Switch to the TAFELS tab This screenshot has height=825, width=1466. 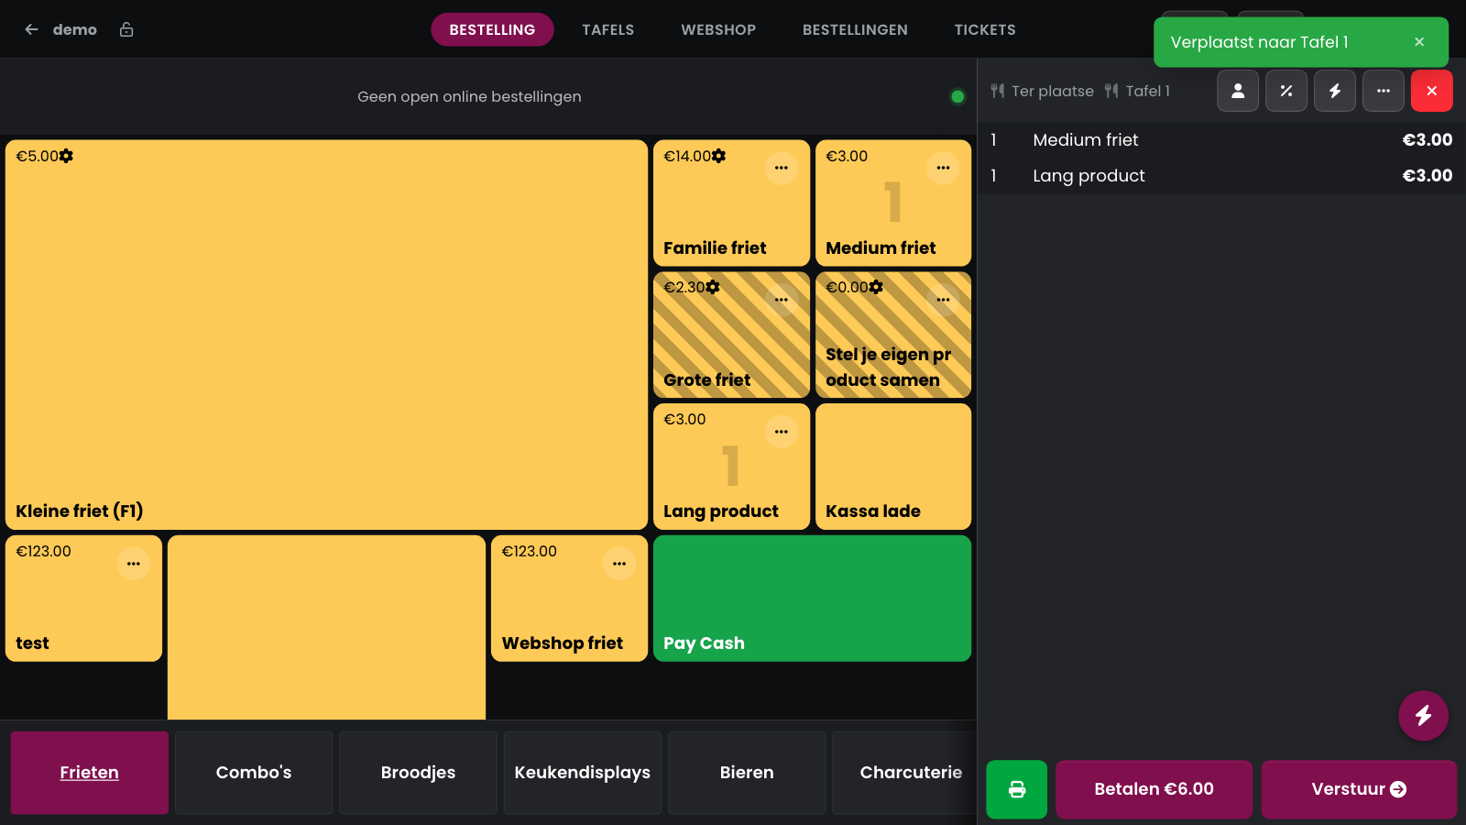(x=608, y=29)
